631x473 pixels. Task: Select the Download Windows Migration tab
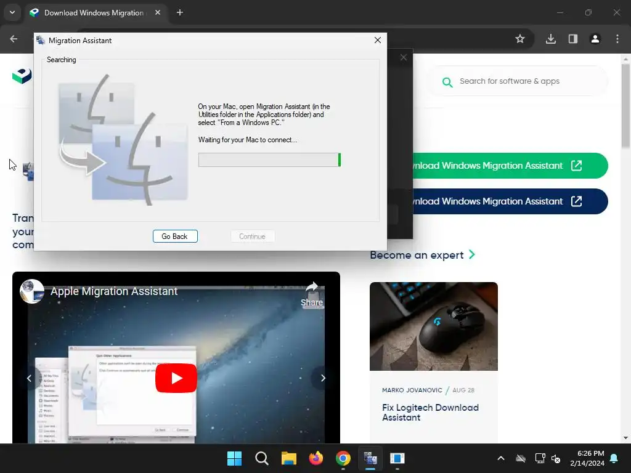94,13
